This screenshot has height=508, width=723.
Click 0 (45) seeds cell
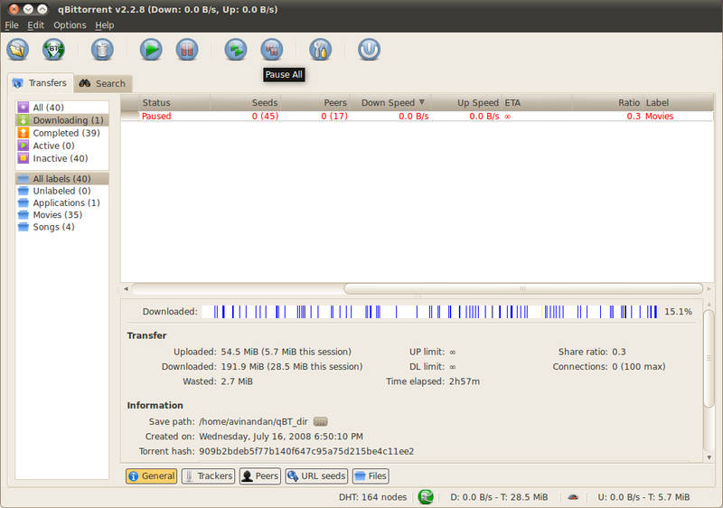click(265, 117)
